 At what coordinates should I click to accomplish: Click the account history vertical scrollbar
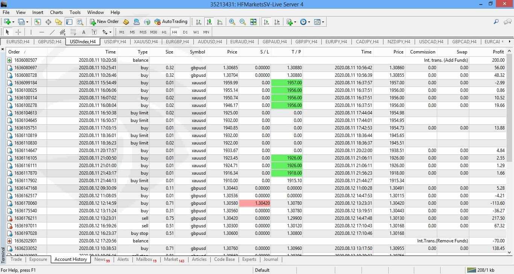(509, 151)
